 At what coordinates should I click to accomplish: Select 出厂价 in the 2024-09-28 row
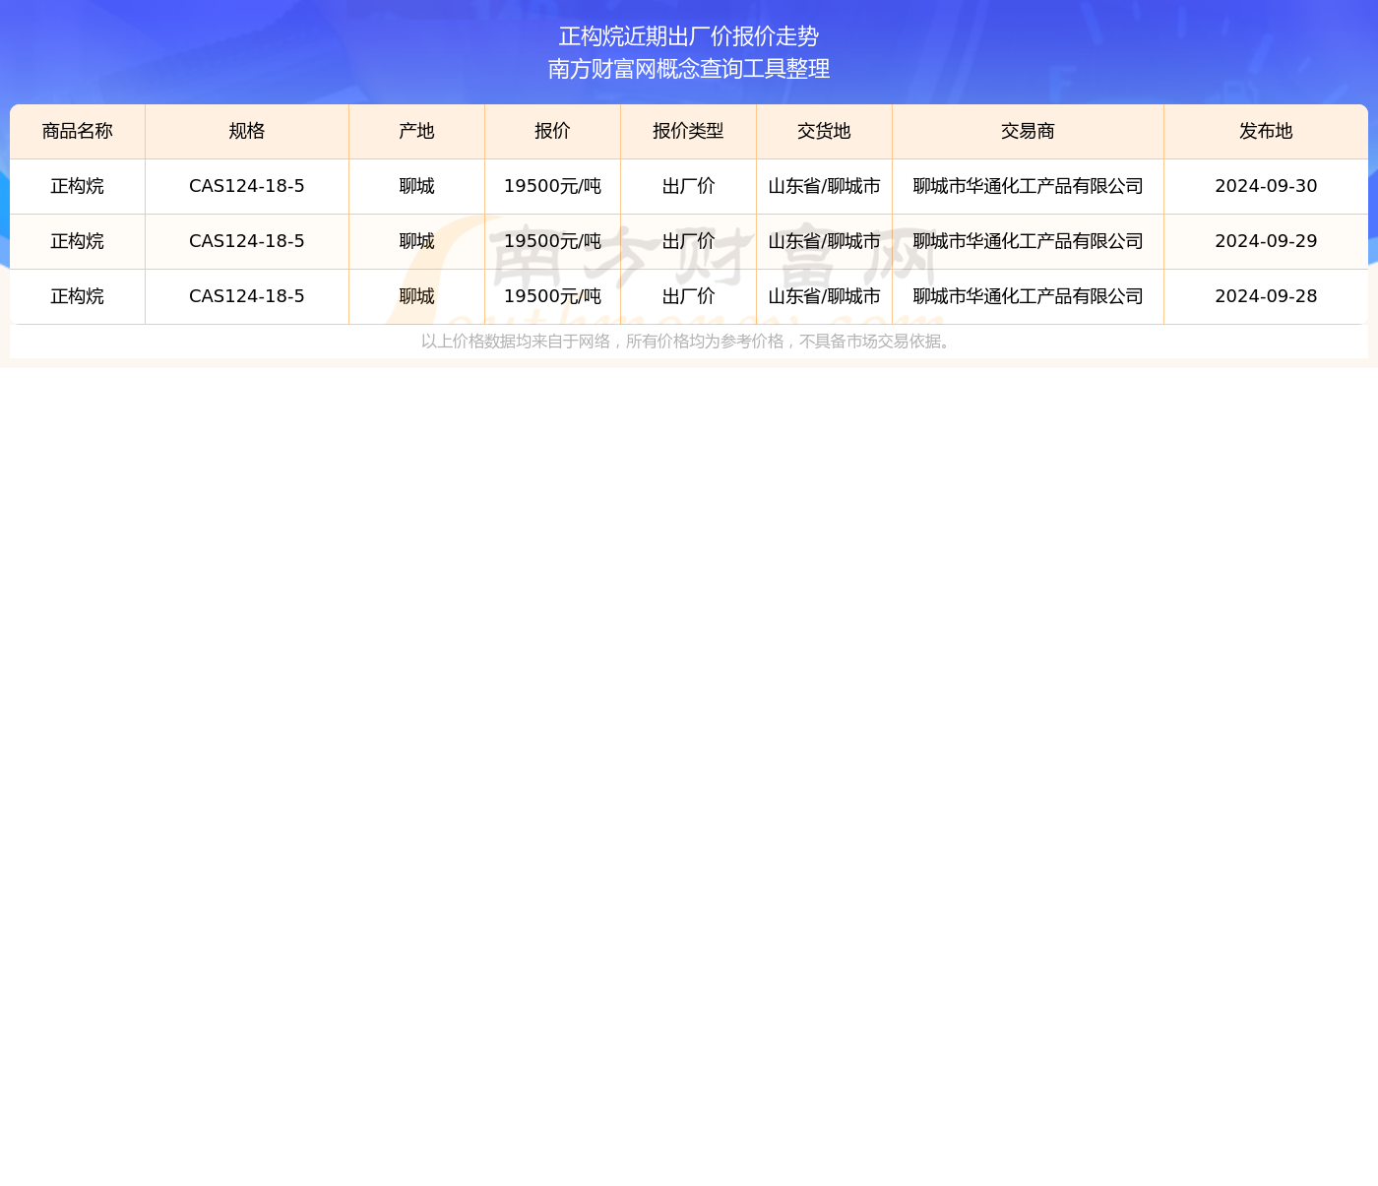[x=689, y=297]
